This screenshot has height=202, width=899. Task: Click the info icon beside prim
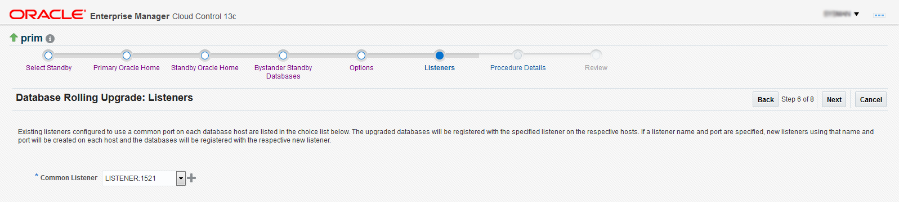click(x=50, y=39)
